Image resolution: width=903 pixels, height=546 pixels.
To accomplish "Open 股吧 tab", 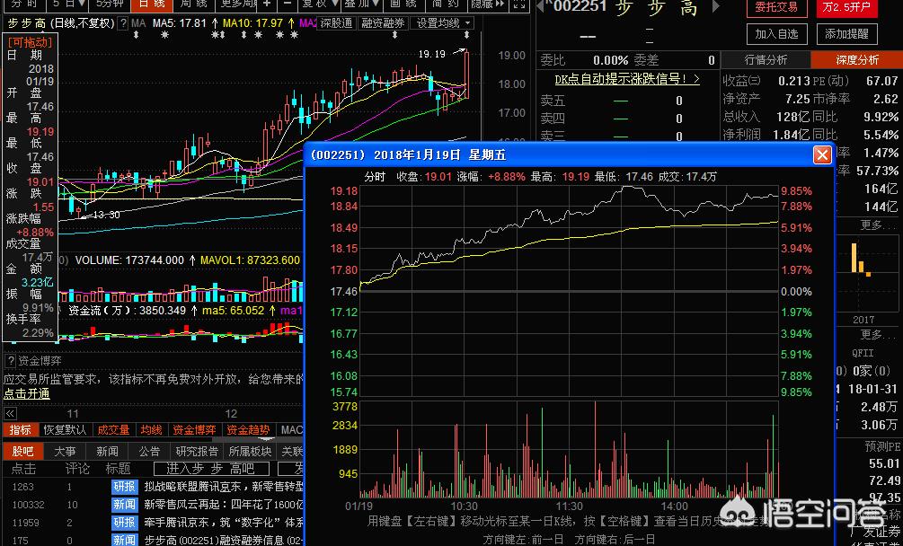I will (x=22, y=452).
